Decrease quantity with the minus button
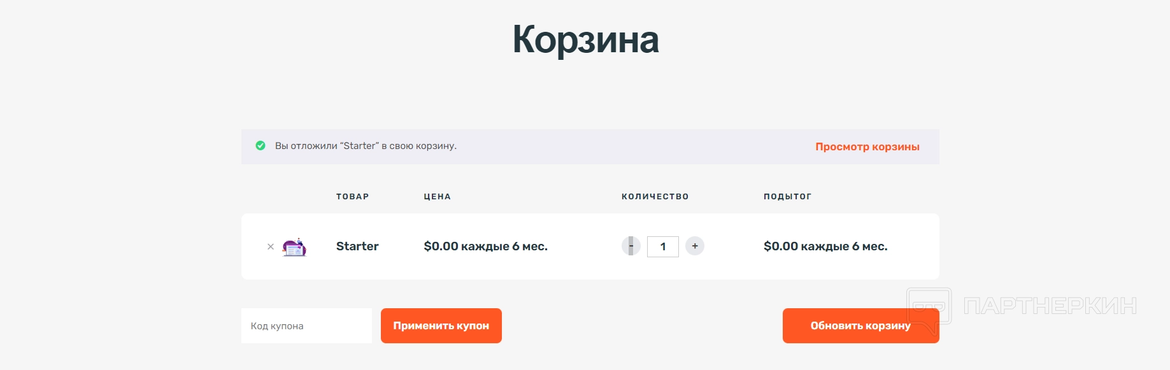Viewport: 1170px width, 370px height. [631, 246]
